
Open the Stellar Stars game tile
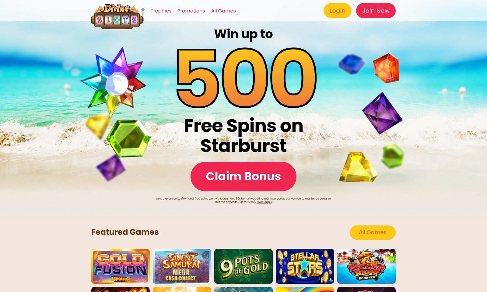coord(305,266)
